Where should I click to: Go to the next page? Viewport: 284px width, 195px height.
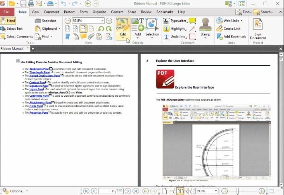pyautogui.click(x=128, y=191)
